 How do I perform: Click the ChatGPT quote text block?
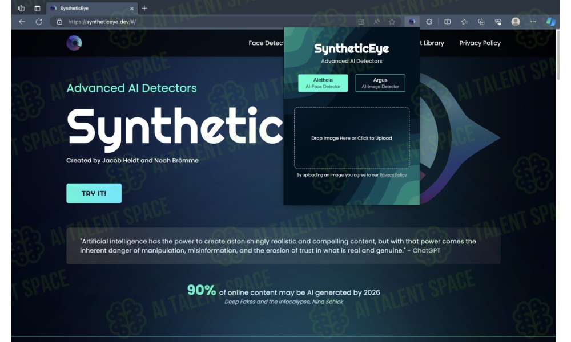pyautogui.click(x=283, y=246)
